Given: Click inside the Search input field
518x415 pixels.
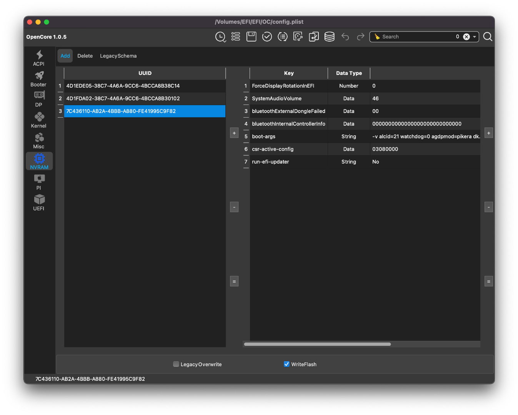Looking at the screenshot, I should pos(415,37).
